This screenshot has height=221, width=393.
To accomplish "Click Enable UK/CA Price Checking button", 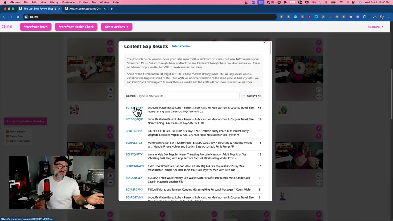I will (25, 121).
